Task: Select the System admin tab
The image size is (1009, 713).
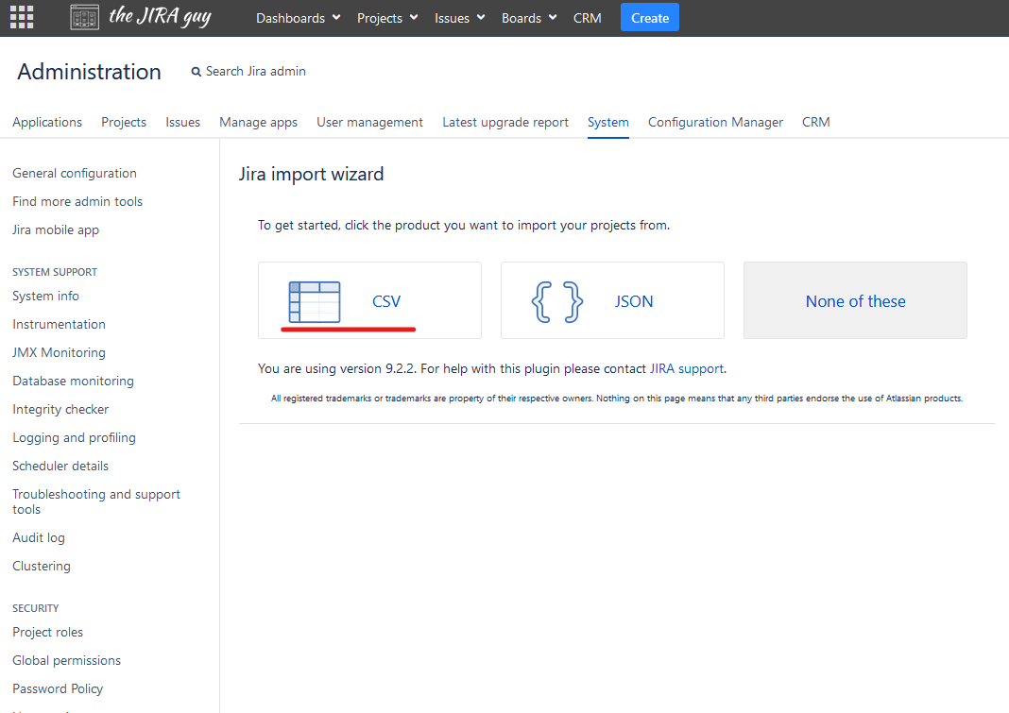Action: point(608,122)
